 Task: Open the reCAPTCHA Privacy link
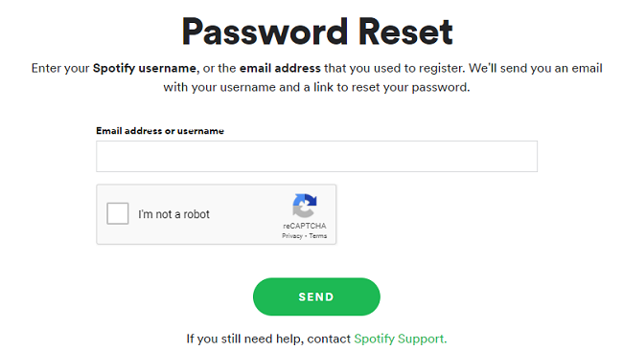tap(292, 236)
